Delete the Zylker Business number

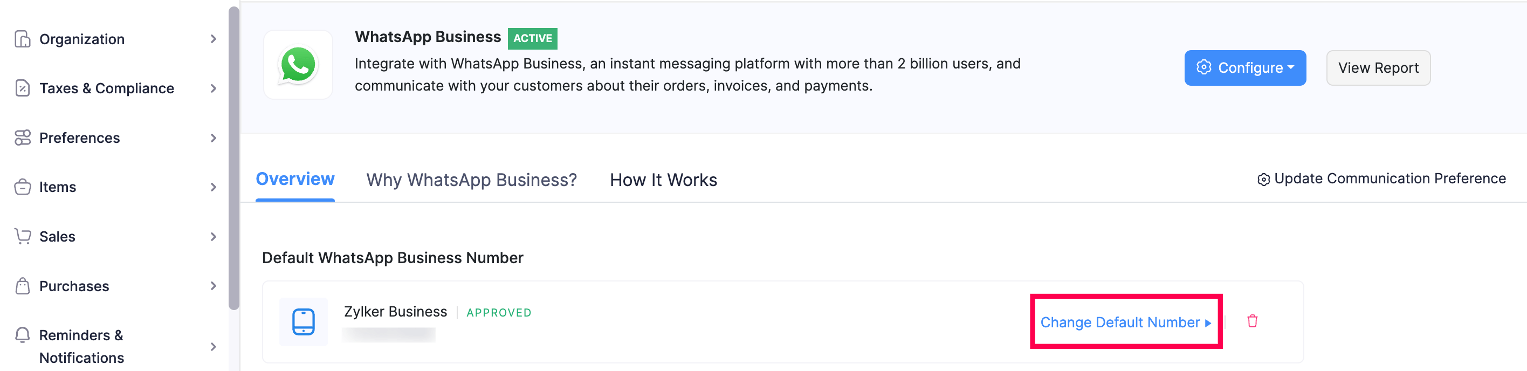coord(1252,321)
